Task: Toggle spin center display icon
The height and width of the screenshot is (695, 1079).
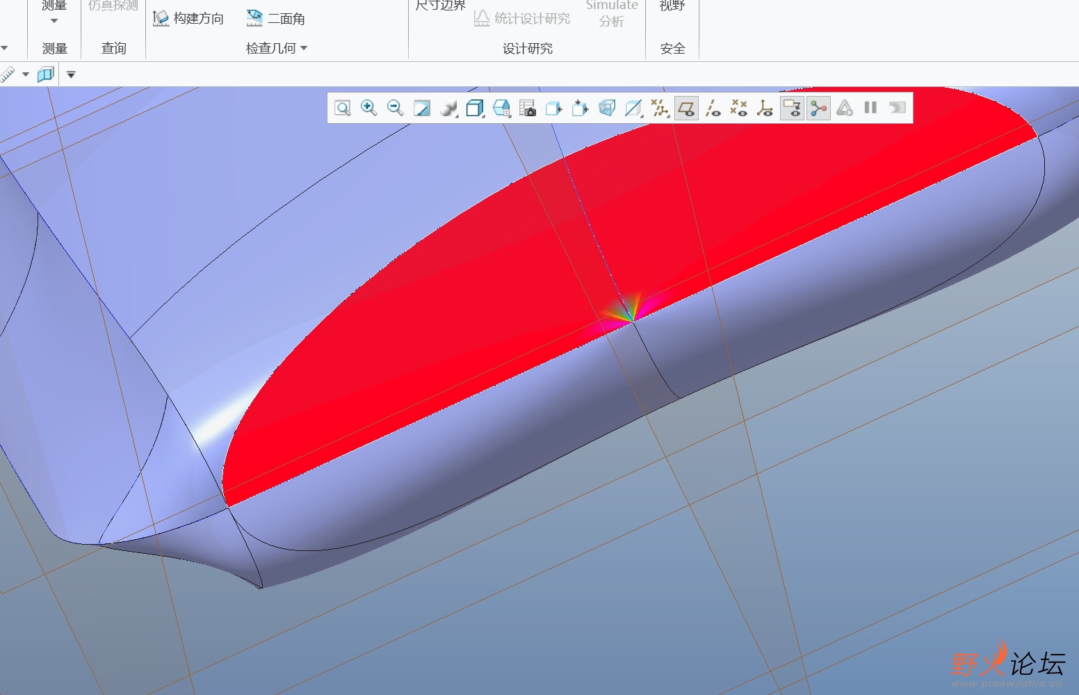Action: click(x=818, y=108)
